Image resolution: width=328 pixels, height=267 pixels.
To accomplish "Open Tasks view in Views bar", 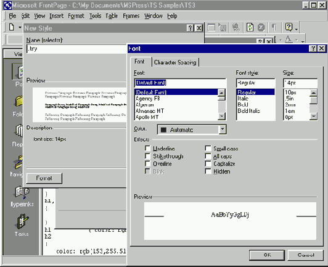I will click(22, 225).
